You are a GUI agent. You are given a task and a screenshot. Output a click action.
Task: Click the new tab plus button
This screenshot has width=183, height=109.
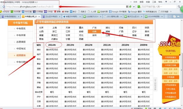[x=170, y=16]
